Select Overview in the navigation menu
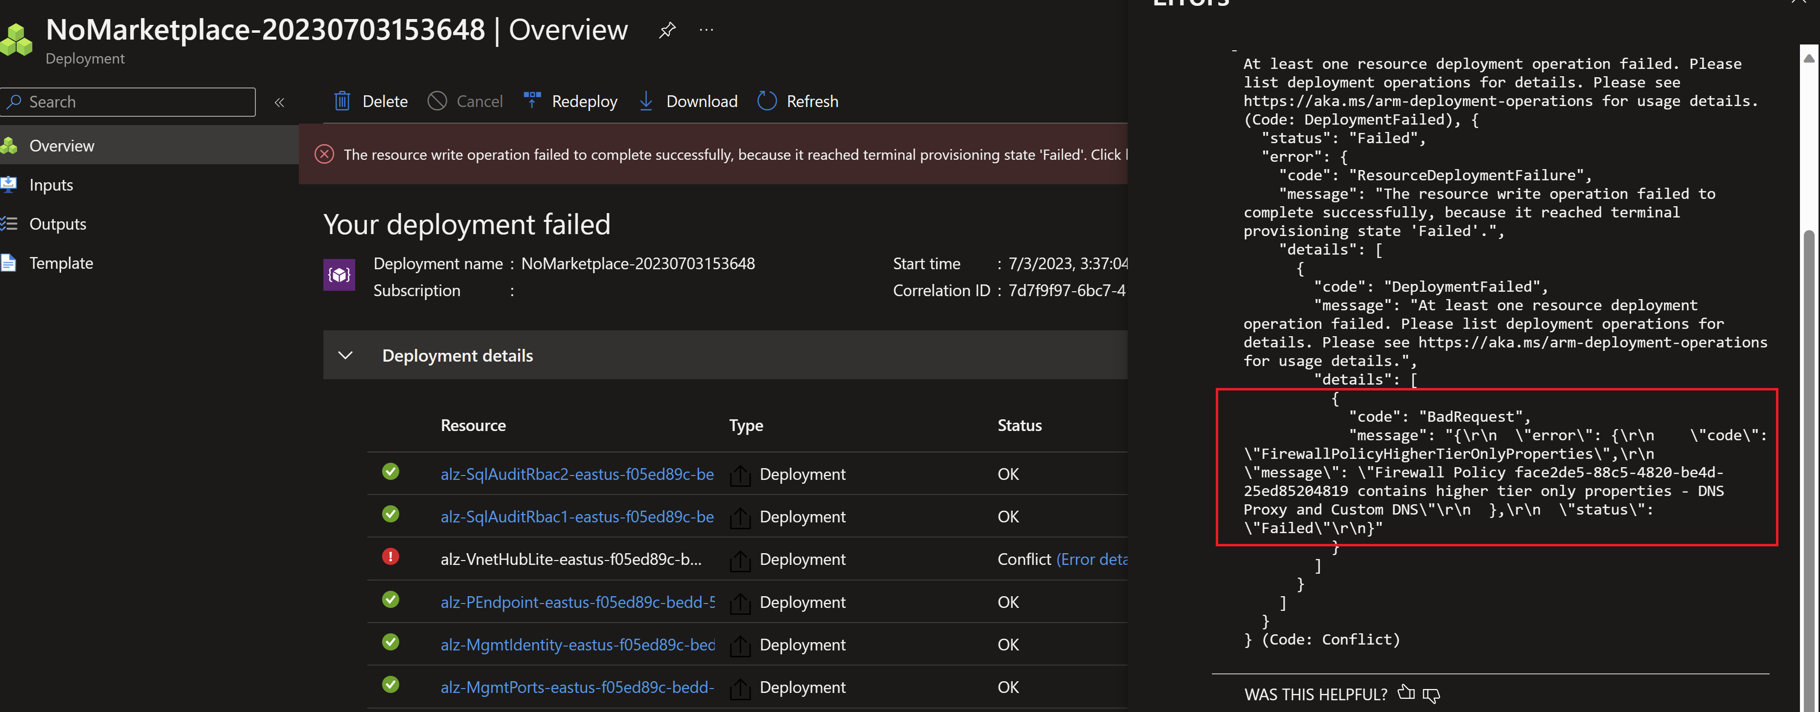 coord(62,145)
